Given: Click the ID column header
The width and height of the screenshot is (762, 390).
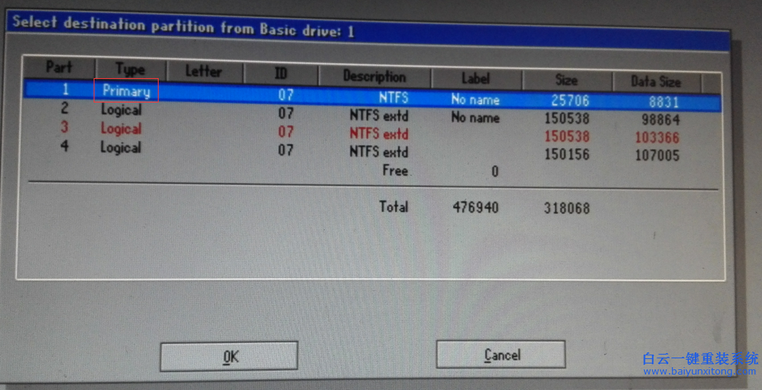Looking at the screenshot, I should [281, 74].
